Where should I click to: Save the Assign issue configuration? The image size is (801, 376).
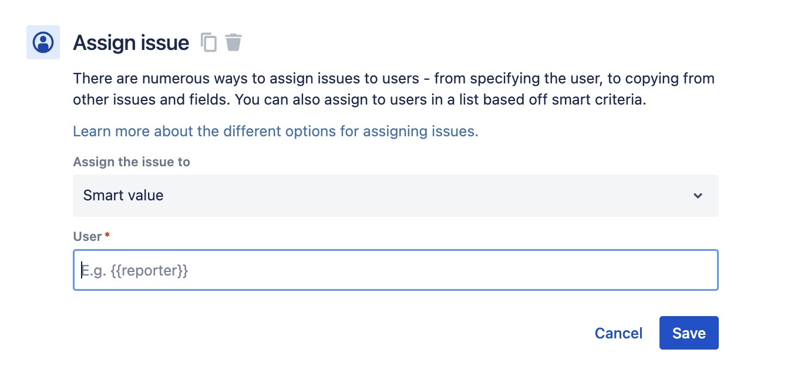point(688,333)
